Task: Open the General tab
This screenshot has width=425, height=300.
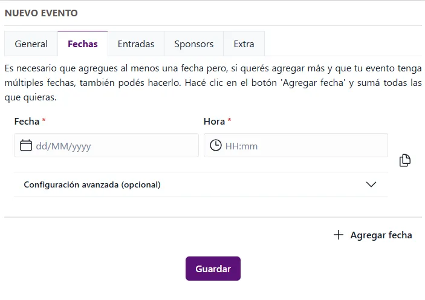Action: pyautogui.click(x=31, y=44)
